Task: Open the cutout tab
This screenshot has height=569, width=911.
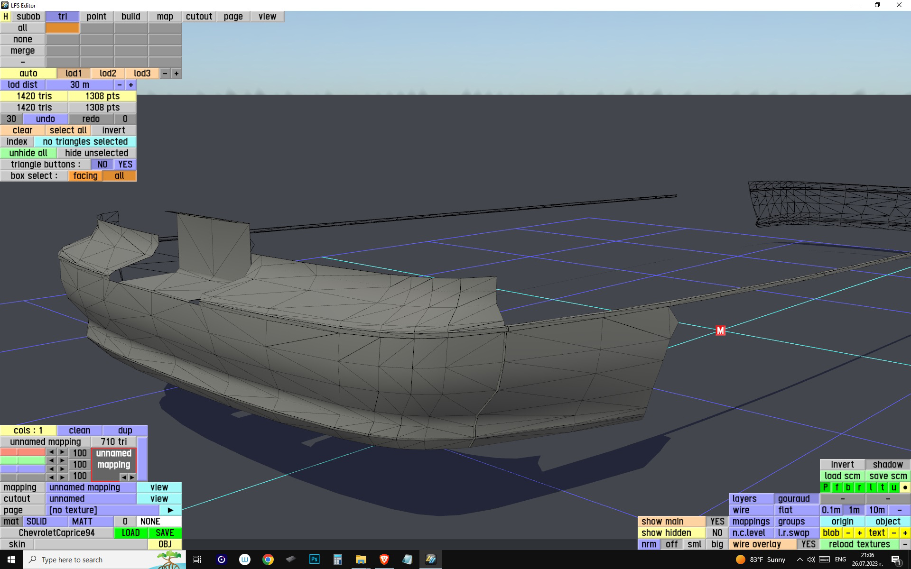Action: [199, 16]
